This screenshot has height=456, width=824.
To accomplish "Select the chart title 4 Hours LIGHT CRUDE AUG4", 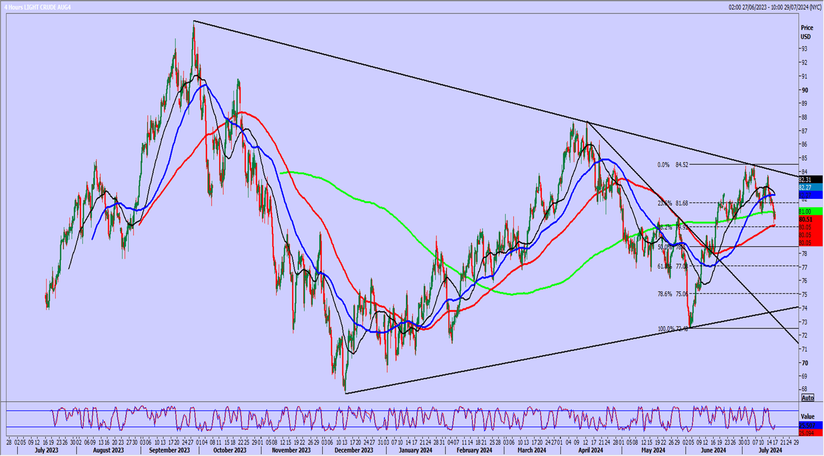I will pyautogui.click(x=38, y=7).
